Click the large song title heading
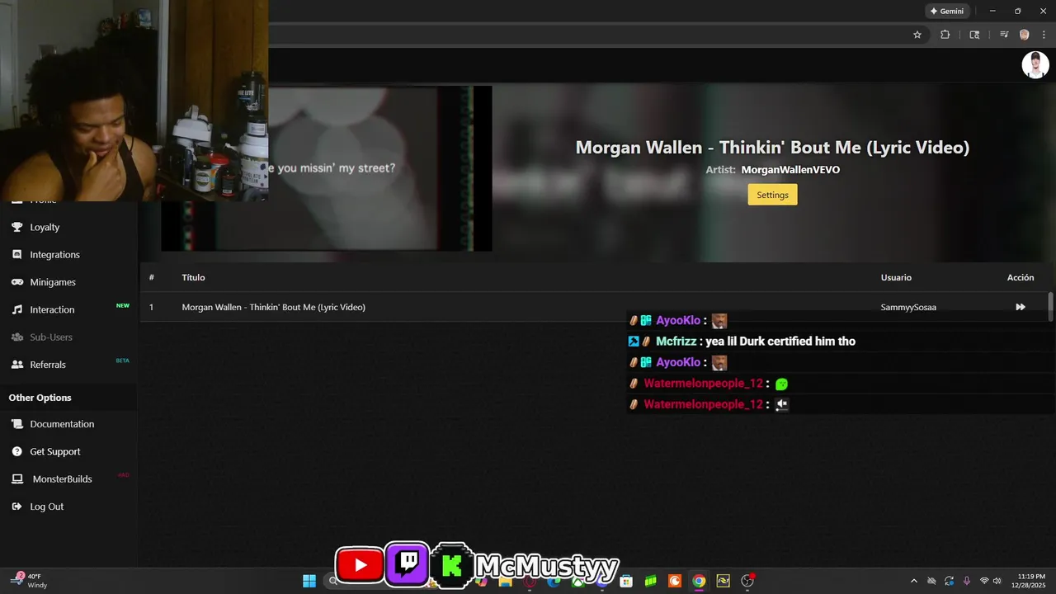Image resolution: width=1056 pixels, height=594 pixels. [x=772, y=148]
